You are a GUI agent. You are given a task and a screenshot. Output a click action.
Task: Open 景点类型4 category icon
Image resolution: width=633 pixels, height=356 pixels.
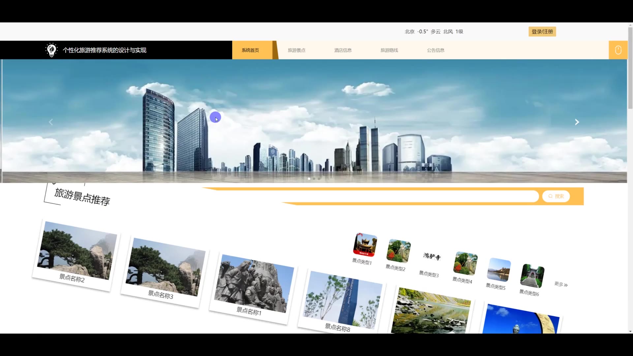pos(466,263)
